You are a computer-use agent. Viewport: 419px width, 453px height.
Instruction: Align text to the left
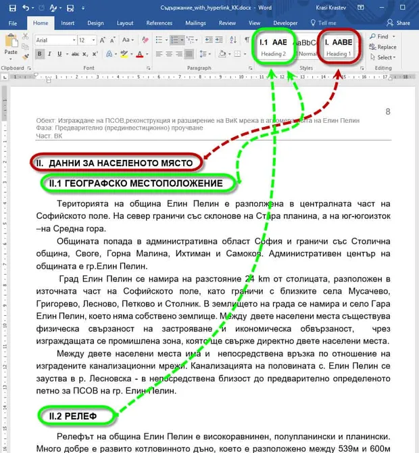pos(159,54)
